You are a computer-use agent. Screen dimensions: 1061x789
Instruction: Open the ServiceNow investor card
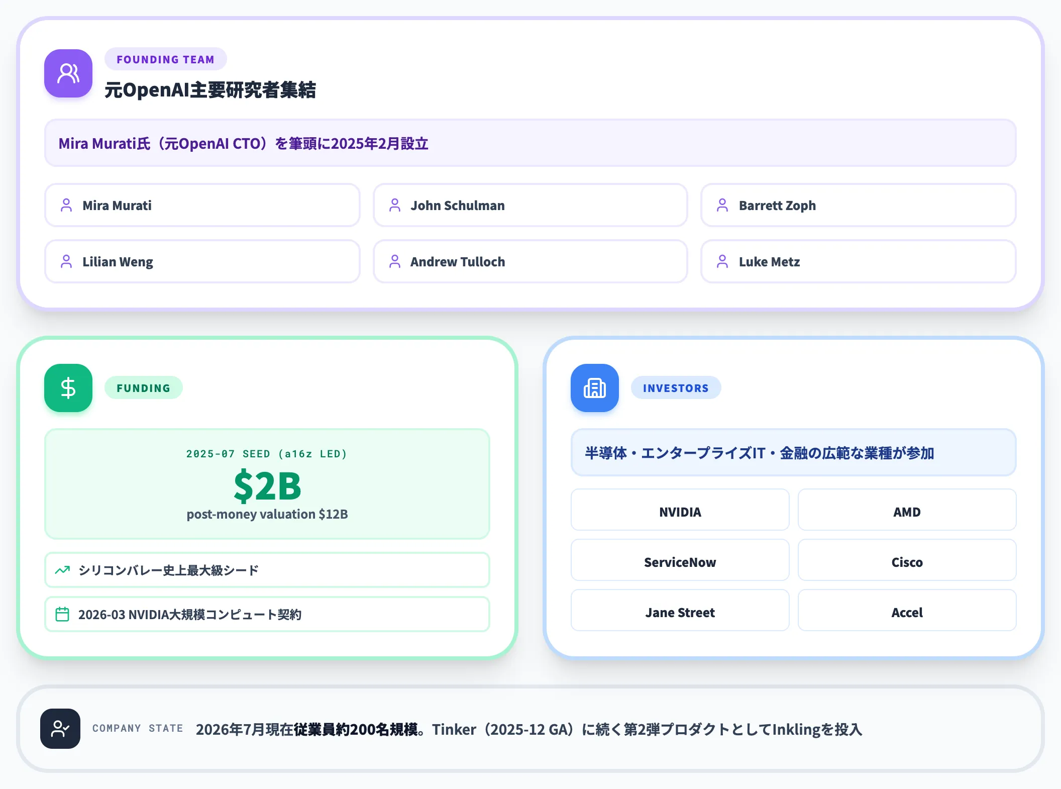(x=680, y=560)
